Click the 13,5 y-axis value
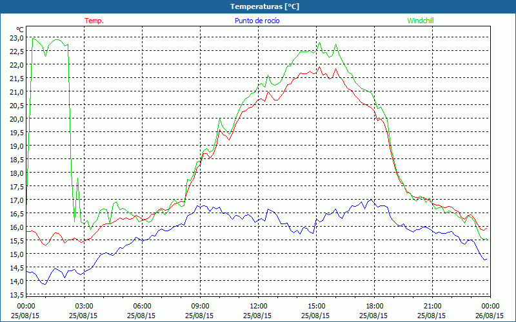The width and height of the screenshot is (516, 322). click(x=17, y=294)
